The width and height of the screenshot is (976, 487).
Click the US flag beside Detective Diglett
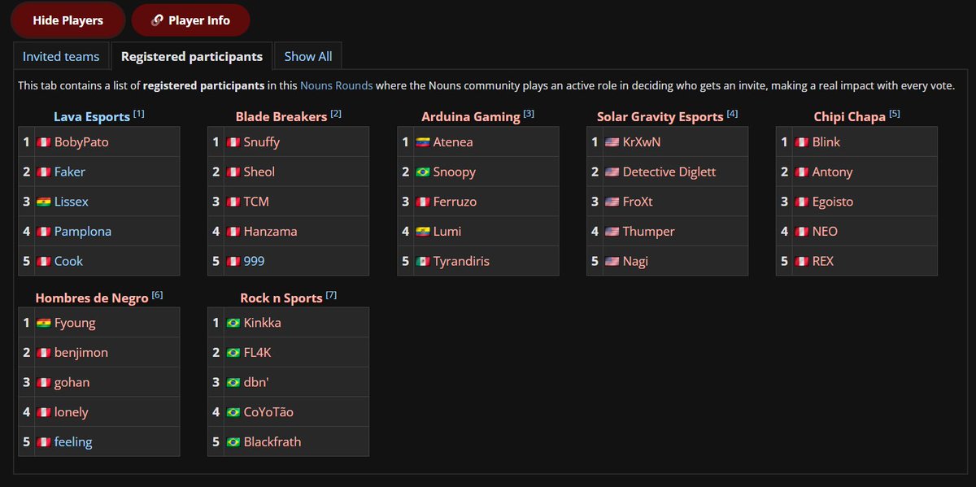pyautogui.click(x=612, y=172)
